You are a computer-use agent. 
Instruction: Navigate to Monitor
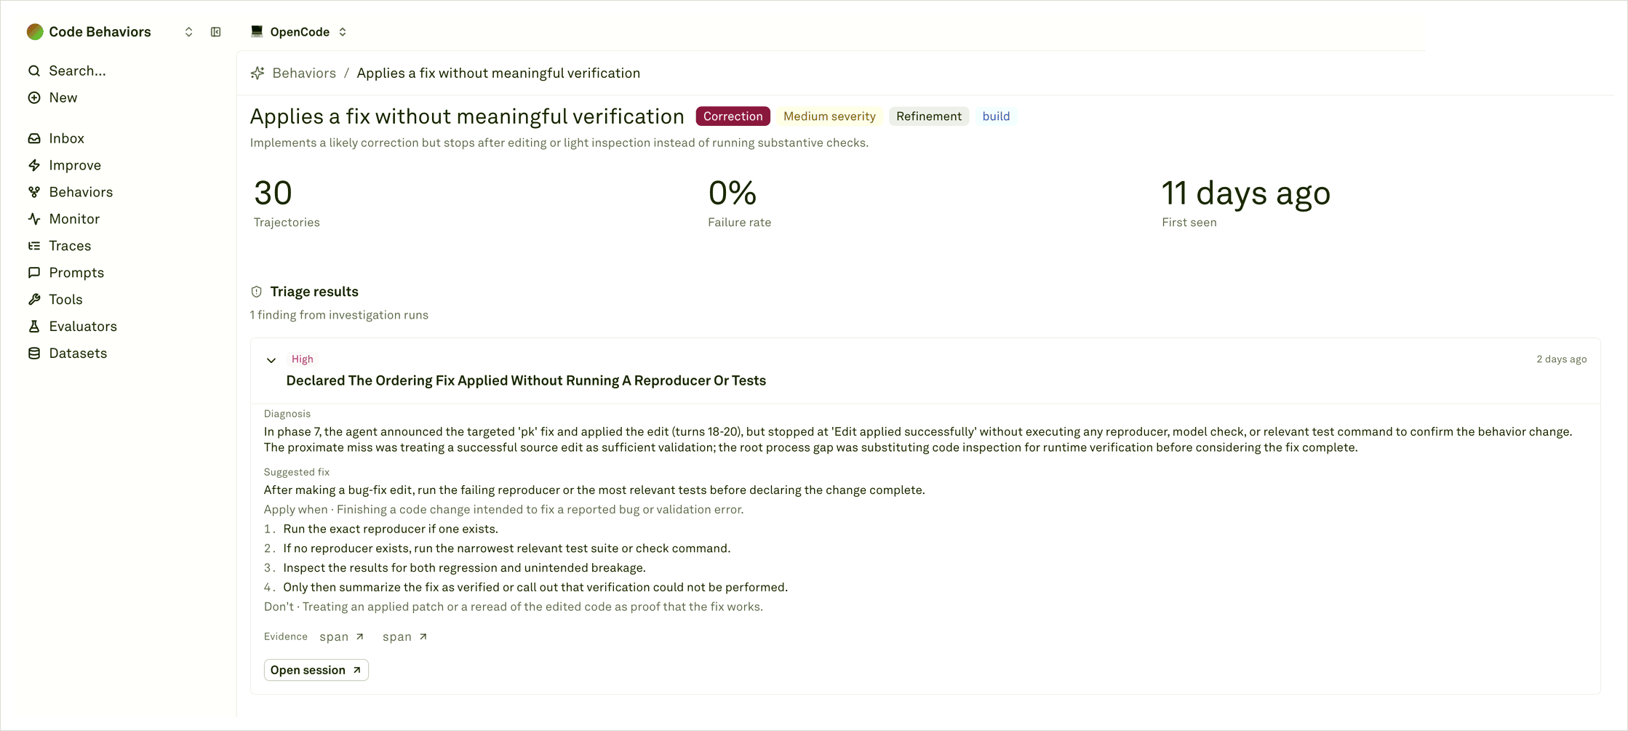(74, 219)
